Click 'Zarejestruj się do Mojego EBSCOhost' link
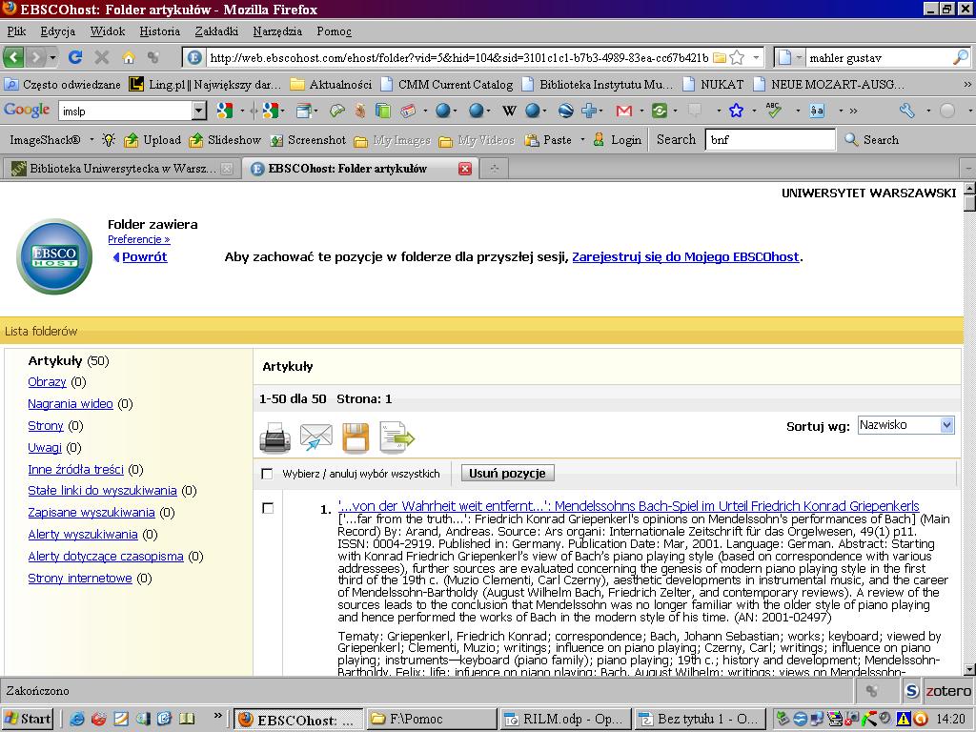The width and height of the screenshot is (976, 732). tap(685, 256)
